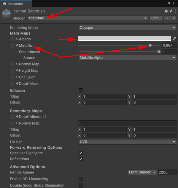This screenshot has width=178, height=188.
Task: Open the Inspector panel three-dot menu
Action: pyautogui.click(x=174, y=4)
